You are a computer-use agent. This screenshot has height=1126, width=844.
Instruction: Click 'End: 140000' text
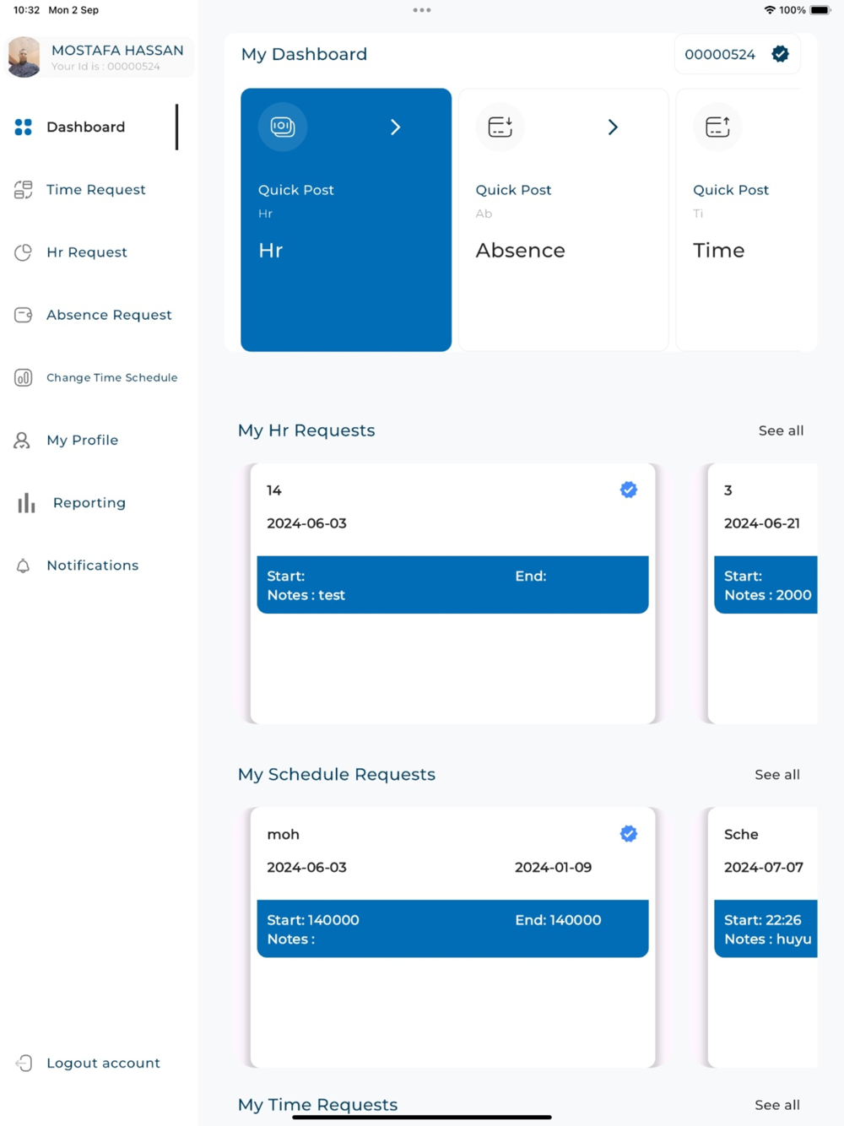click(558, 920)
